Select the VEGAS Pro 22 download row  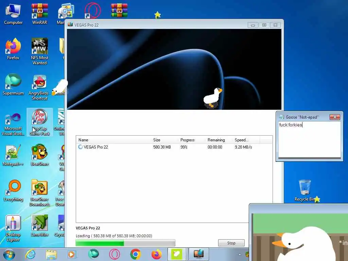[174, 147]
